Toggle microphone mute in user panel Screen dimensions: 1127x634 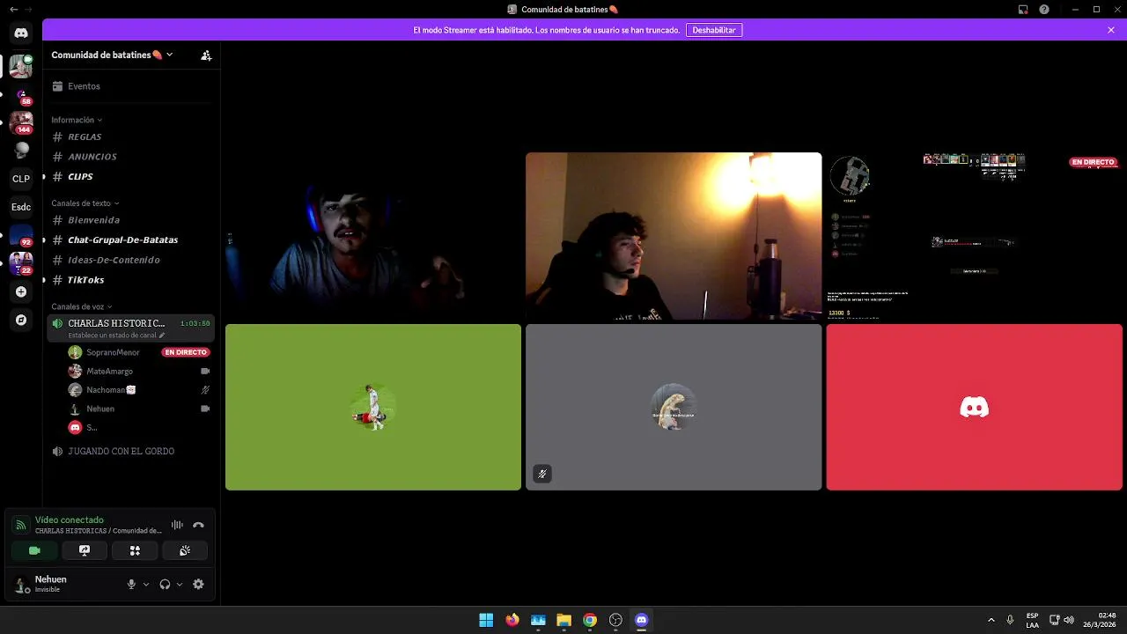(131, 584)
